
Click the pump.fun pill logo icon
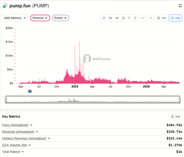5,6
